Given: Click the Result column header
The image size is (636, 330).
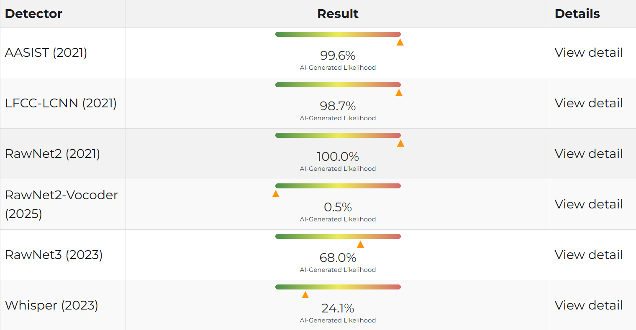Looking at the screenshot, I should click(x=338, y=14).
